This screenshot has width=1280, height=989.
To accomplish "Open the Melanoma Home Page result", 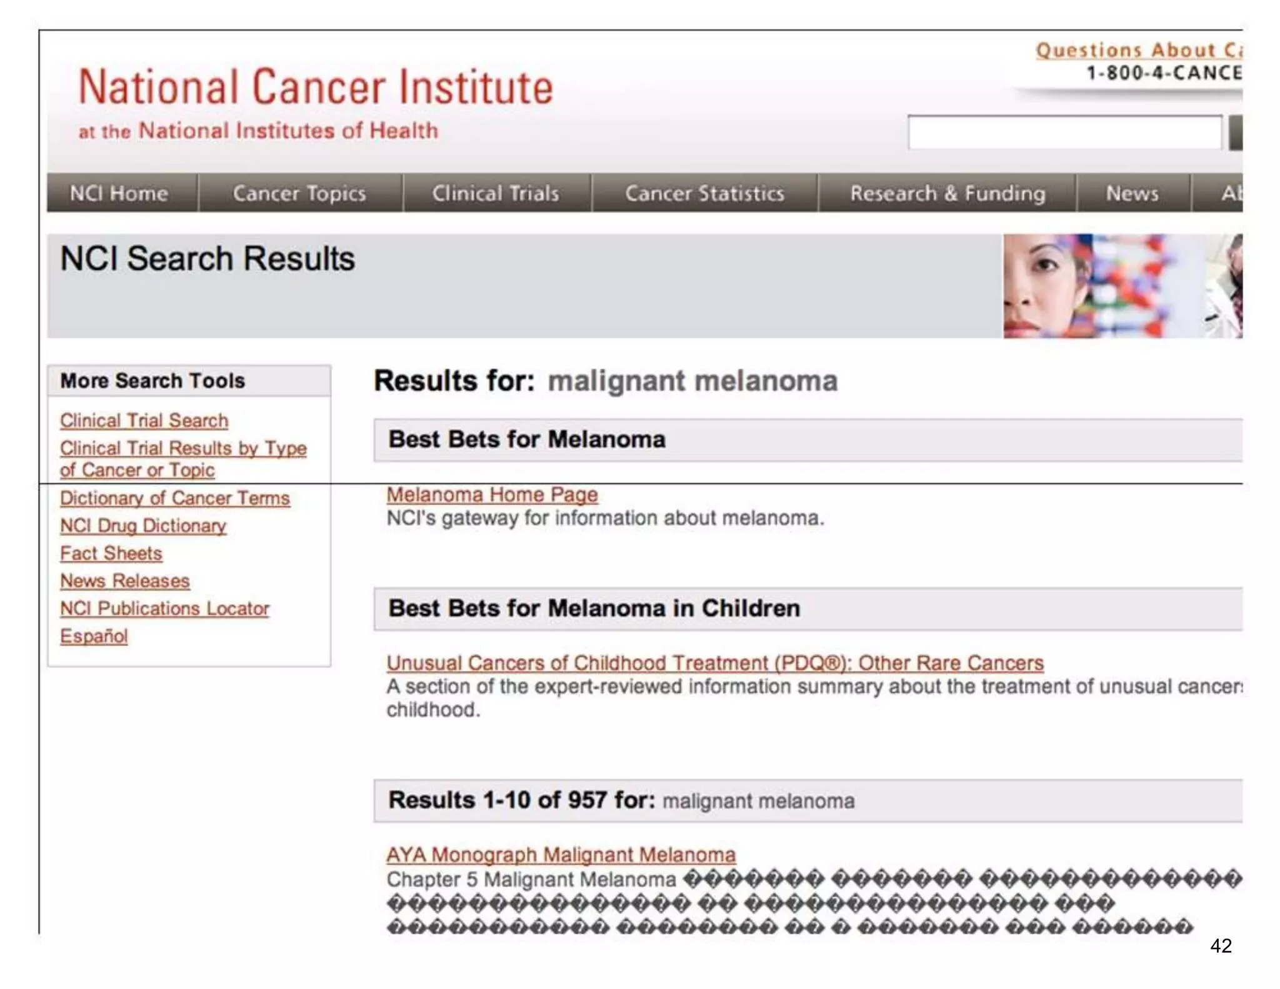I will [x=492, y=494].
